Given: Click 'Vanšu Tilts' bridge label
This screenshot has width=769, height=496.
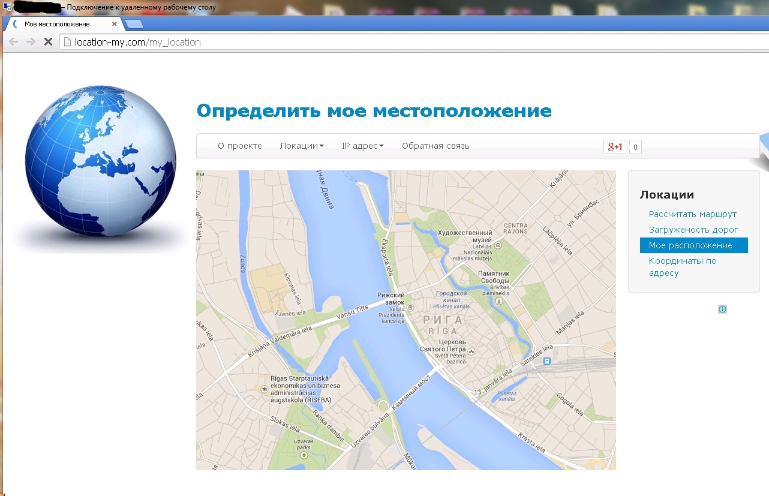Looking at the screenshot, I should pyautogui.click(x=352, y=312).
